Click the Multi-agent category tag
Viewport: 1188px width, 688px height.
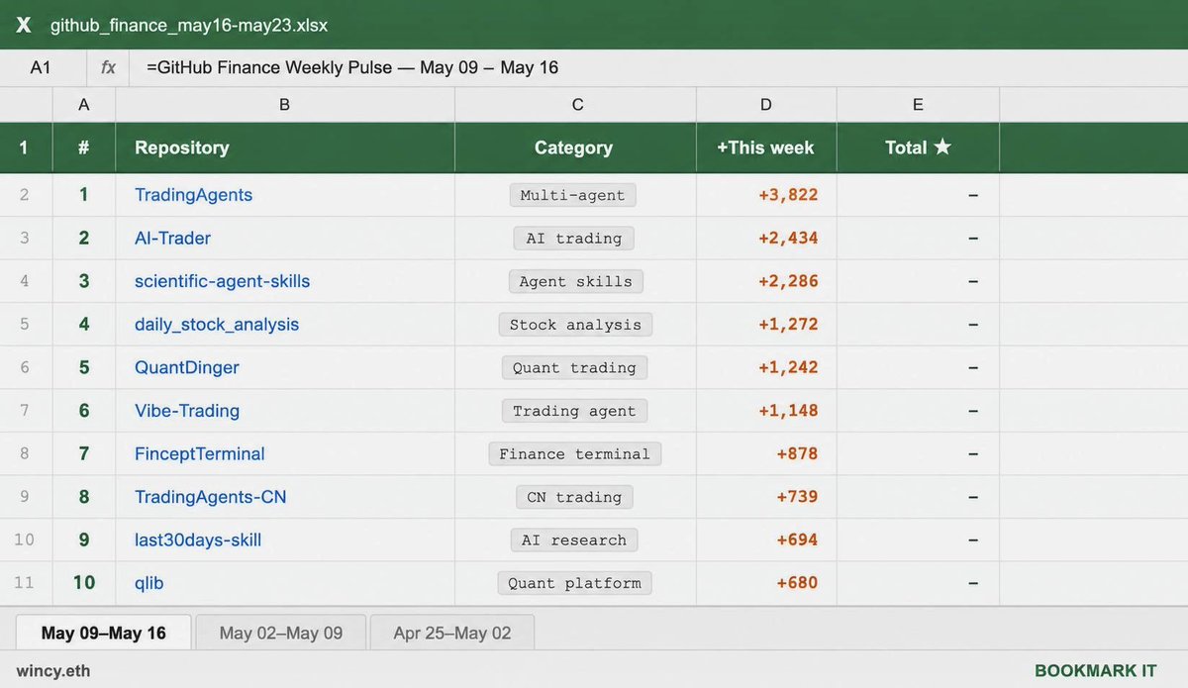coord(573,195)
